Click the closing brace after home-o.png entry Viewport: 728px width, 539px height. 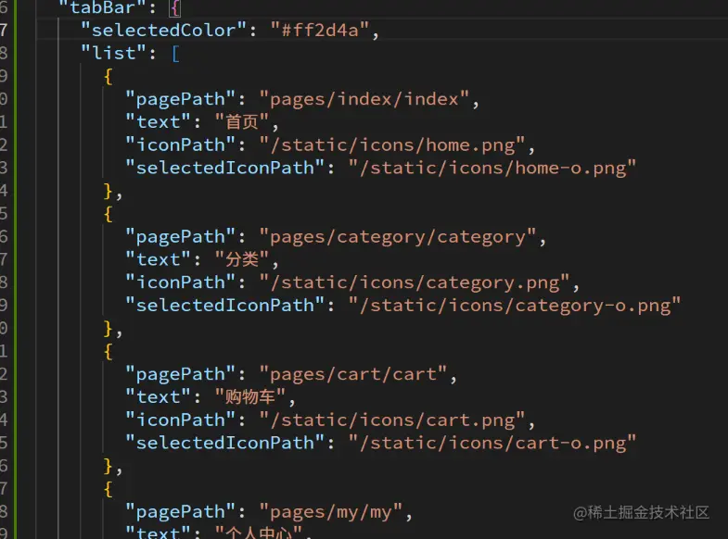[x=109, y=191]
